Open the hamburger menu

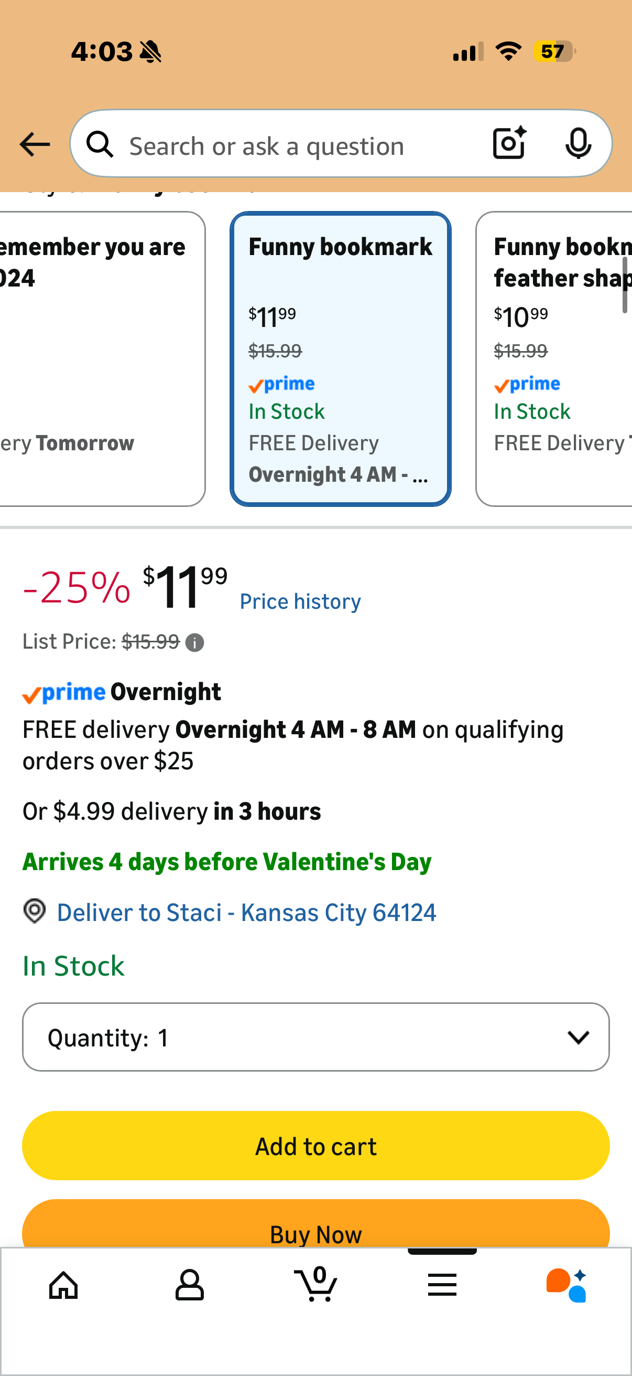[x=442, y=1285]
